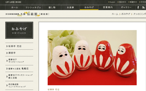The image size is (146, 91).
Task: Open 桜華亭 売店 in sidebar
Action: tap(19, 46)
